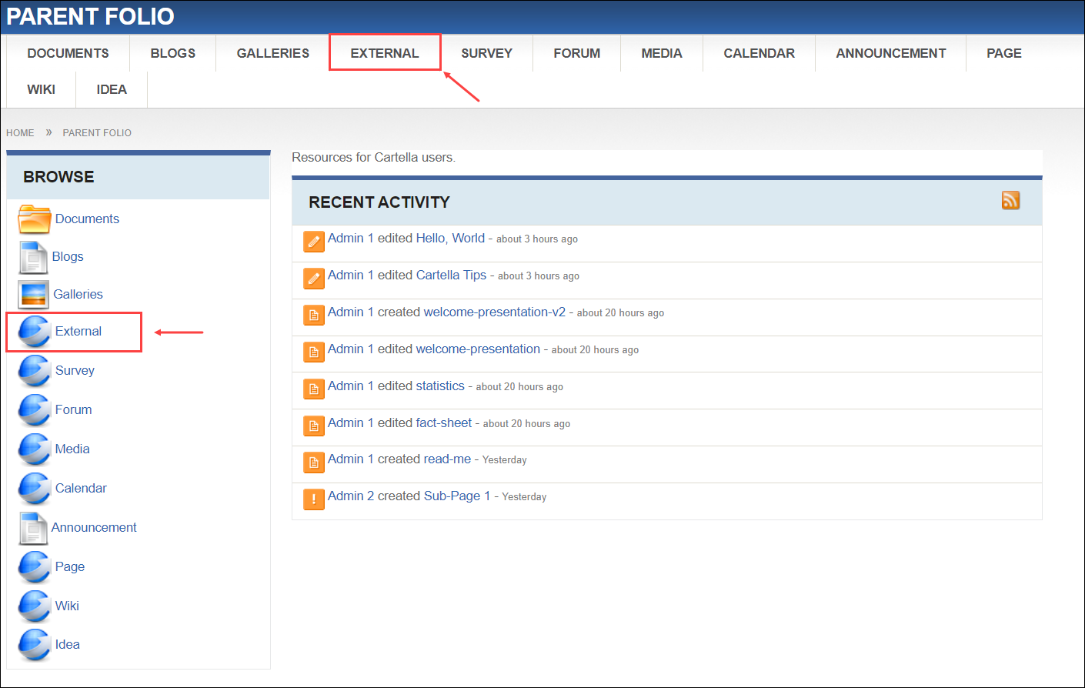
Task: Open the Cartella Tips activity link
Action: [x=451, y=275]
